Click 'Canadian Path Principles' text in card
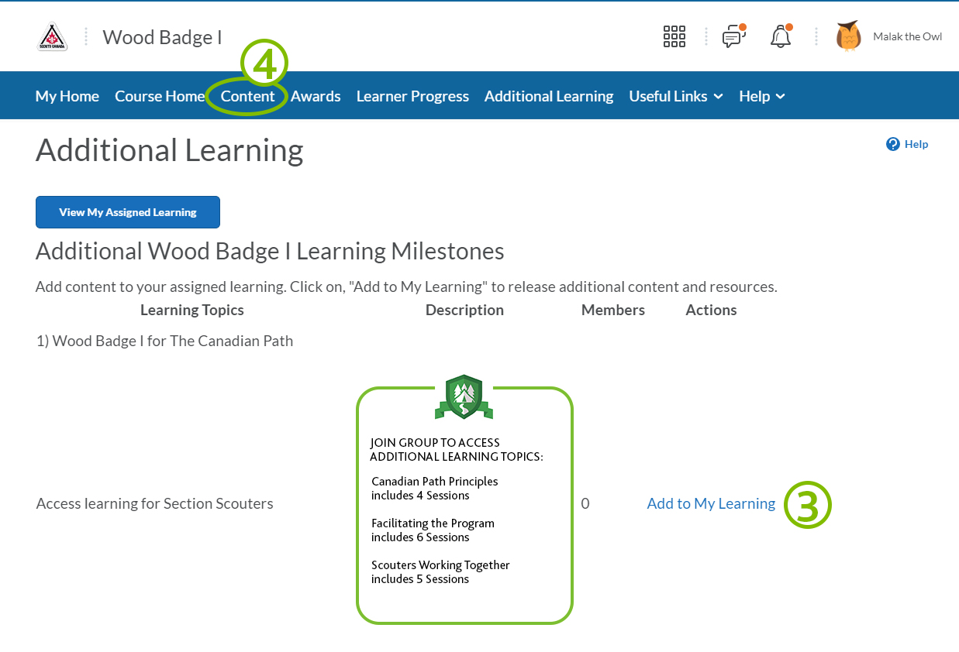Viewport: 959px width, 652px height. 434,481
